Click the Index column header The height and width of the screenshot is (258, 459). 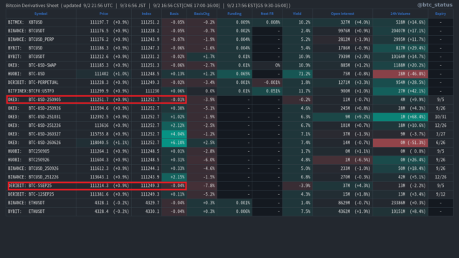coord(146,14)
